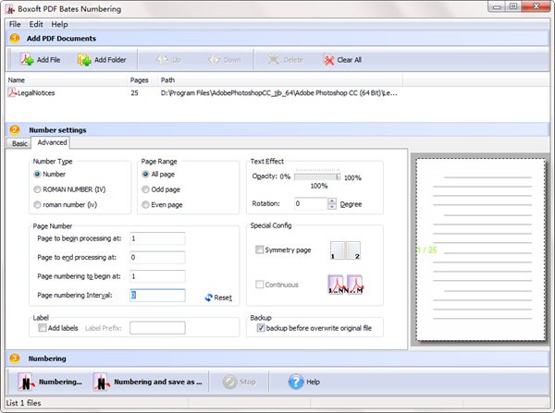Enable the Add labels checkbox
This screenshot has width=555, height=413.
[x=43, y=328]
